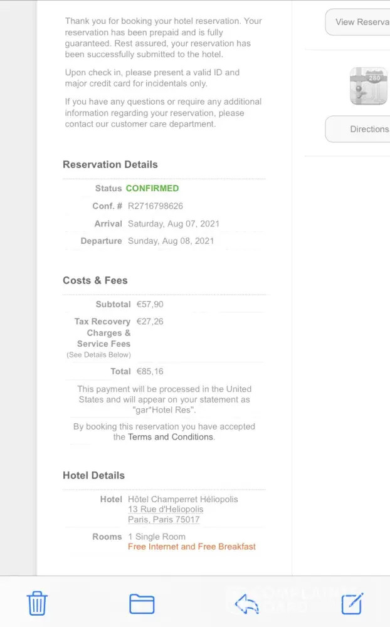
Task: Tap the Tax Recovery amount €27,26
Action: coord(150,322)
